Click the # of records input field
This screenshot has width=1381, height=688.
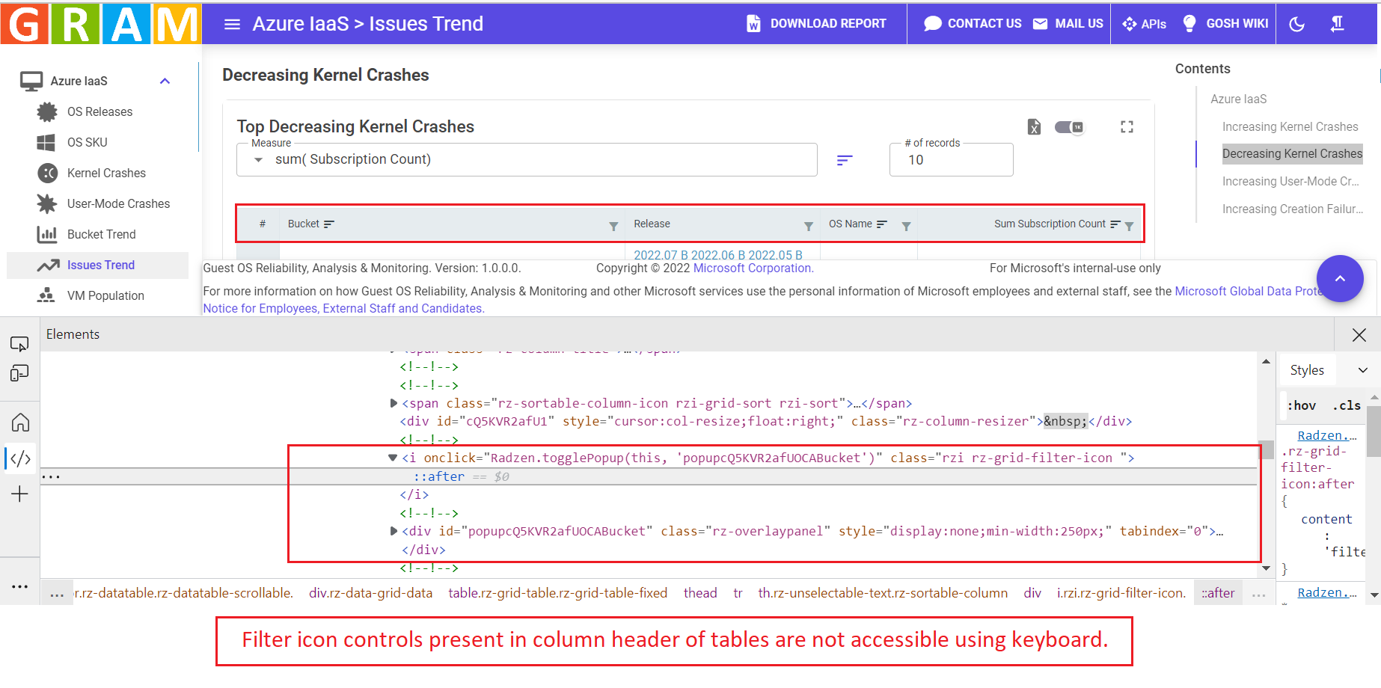tap(951, 159)
